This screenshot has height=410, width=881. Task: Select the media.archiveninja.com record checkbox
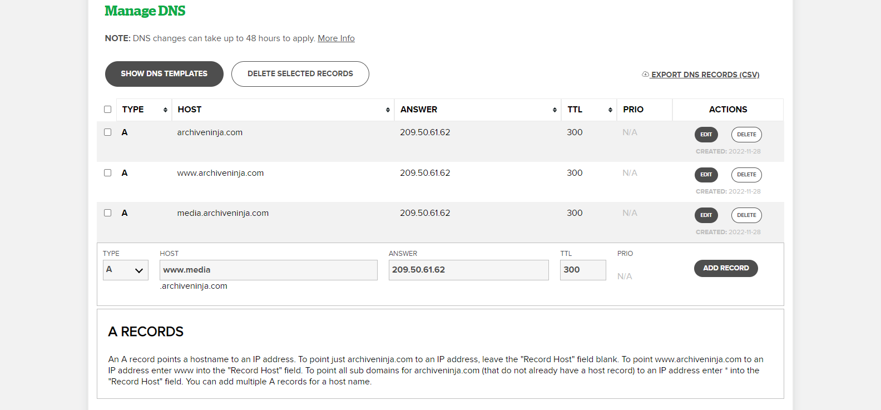click(x=108, y=213)
